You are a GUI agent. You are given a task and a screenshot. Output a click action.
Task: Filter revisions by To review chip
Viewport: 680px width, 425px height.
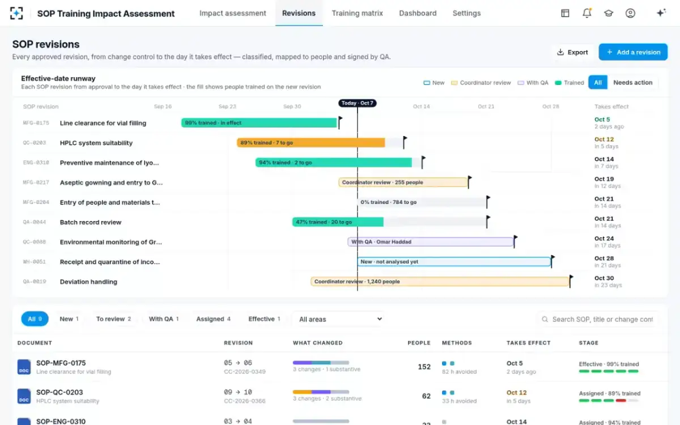113,319
